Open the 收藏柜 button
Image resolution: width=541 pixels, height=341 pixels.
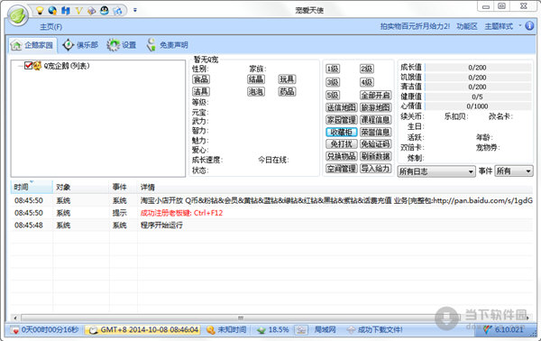pyautogui.click(x=342, y=133)
